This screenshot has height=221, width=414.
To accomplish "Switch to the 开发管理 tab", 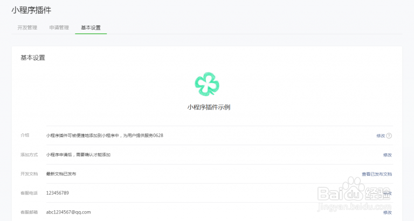I will pos(27,27).
